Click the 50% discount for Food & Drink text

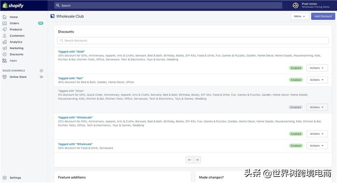click(x=86, y=148)
